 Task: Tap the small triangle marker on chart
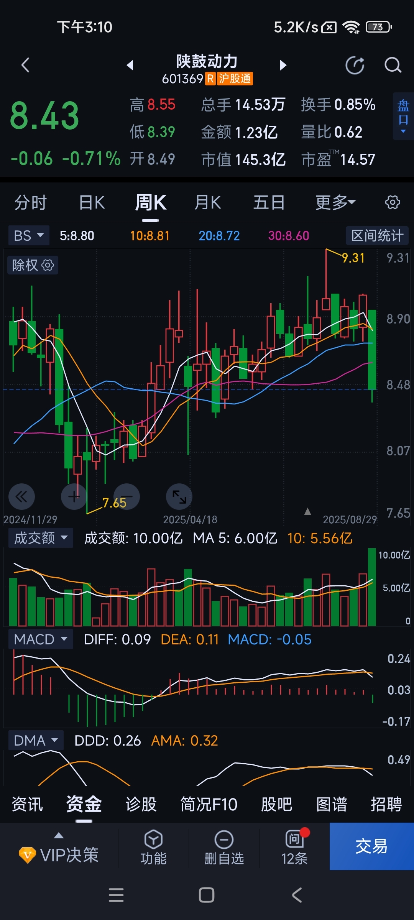307,511
